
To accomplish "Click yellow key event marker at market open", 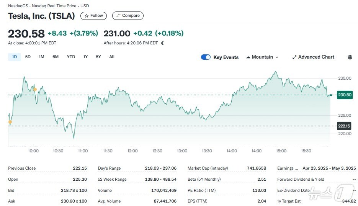I will point(10,122).
